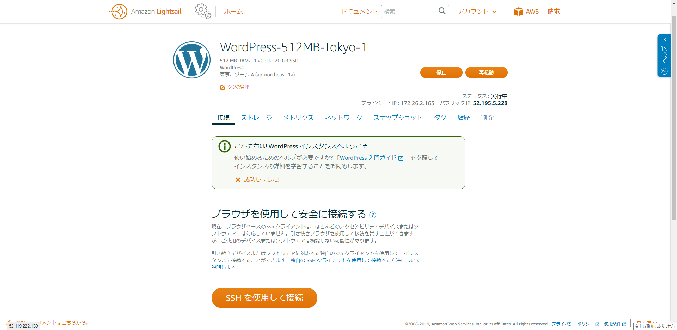
Task: Open the settings gear icon
Action: point(203,11)
